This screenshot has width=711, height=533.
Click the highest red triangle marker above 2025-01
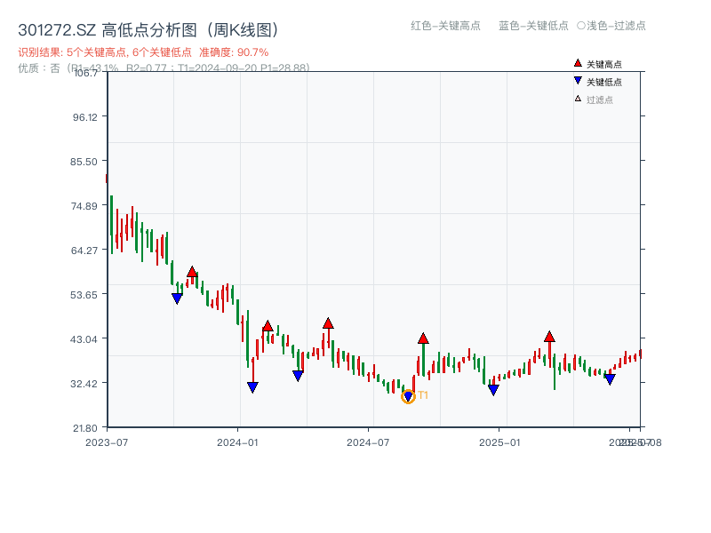(x=549, y=336)
